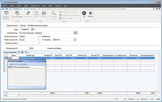Click the clock icon in status bar

coord(138,99)
